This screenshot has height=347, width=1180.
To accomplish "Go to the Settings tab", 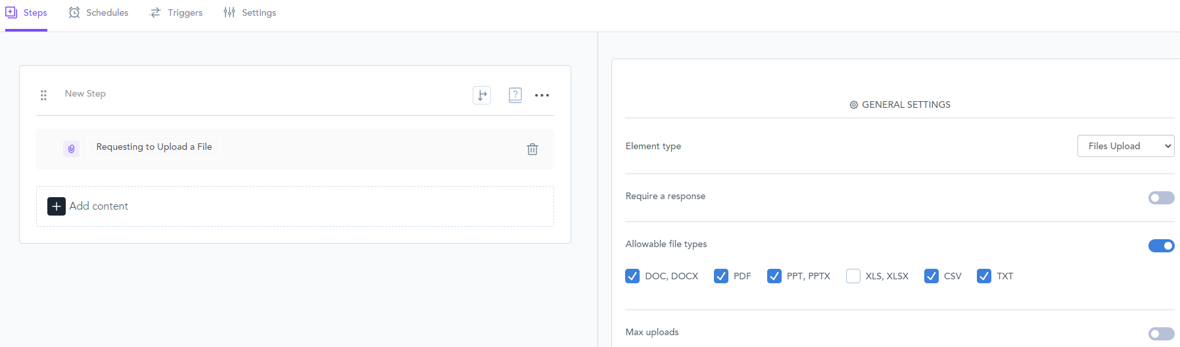I will click(250, 12).
